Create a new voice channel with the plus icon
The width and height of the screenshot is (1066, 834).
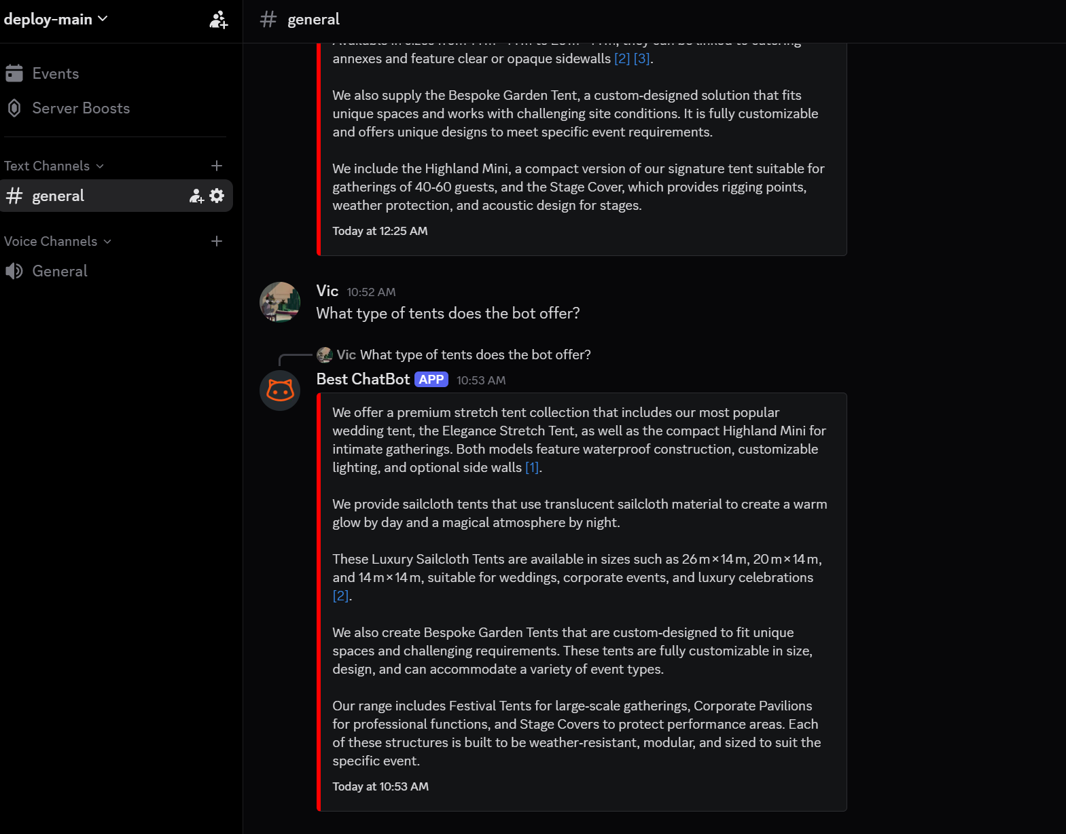click(x=217, y=241)
